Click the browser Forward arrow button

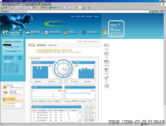pos(12,8)
